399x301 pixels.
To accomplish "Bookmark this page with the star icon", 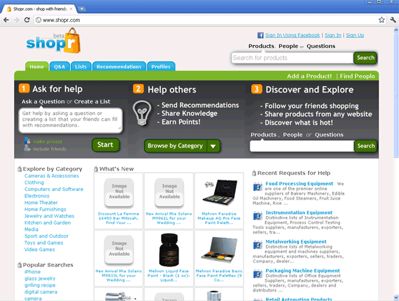I will coord(381,20).
